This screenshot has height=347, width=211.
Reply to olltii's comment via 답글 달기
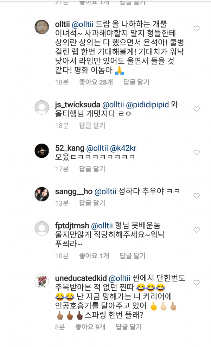click(x=136, y=82)
